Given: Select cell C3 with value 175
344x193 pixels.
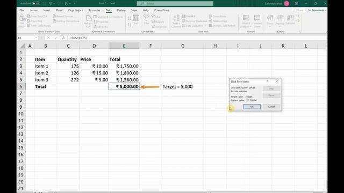Looking at the screenshot, I should tap(68, 66).
